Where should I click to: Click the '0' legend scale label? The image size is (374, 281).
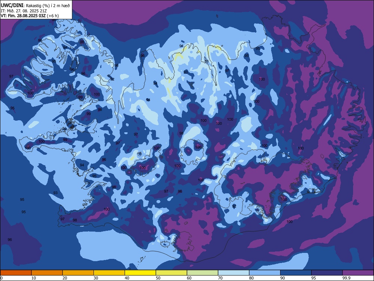[1, 278]
